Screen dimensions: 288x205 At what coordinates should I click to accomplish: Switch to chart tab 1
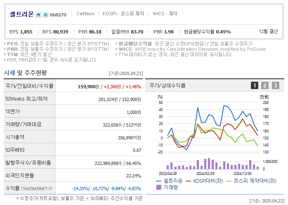pyautogui.click(x=255, y=85)
